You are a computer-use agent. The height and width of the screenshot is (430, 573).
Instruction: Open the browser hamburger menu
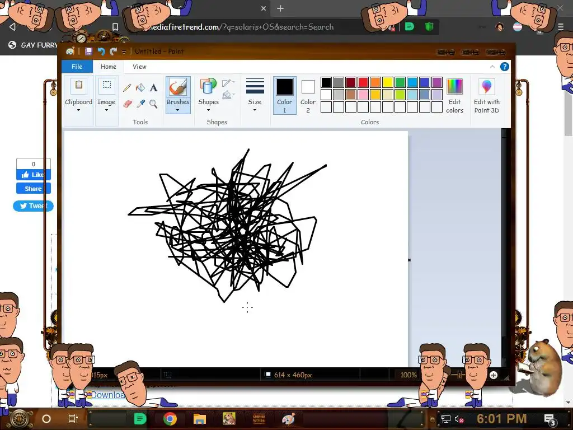[561, 27]
